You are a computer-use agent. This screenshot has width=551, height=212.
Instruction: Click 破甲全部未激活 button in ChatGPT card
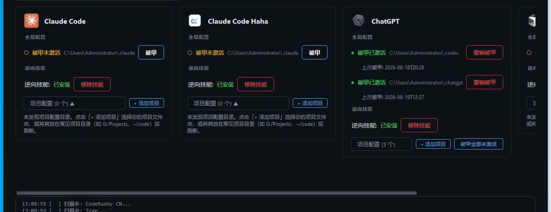tap(479, 144)
